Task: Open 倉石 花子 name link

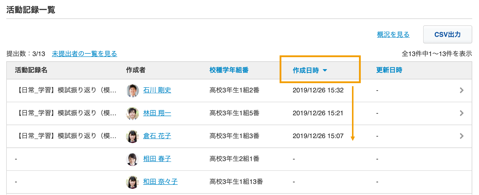Action: click(x=157, y=136)
